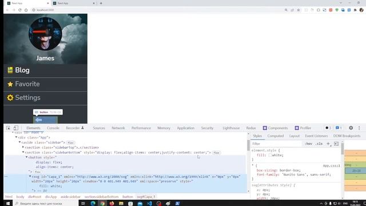
Task: Toggle the :hov element state panel
Action: point(308,144)
